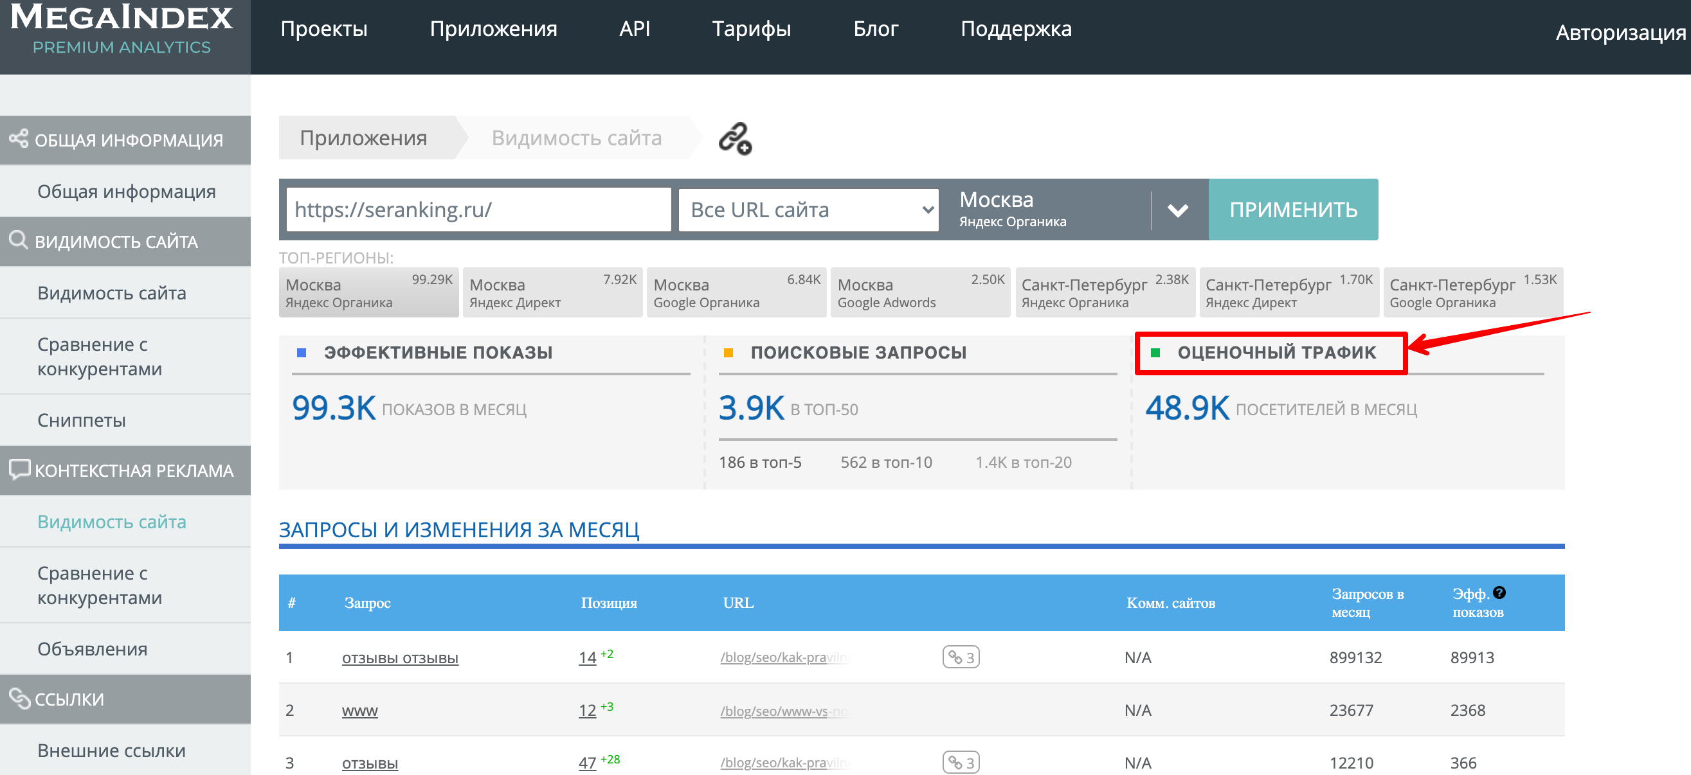Screen dimensions: 1691x775
Task: Click the chain icon in ССЫЛКИ header
Action: pyautogui.click(x=19, y=699)
